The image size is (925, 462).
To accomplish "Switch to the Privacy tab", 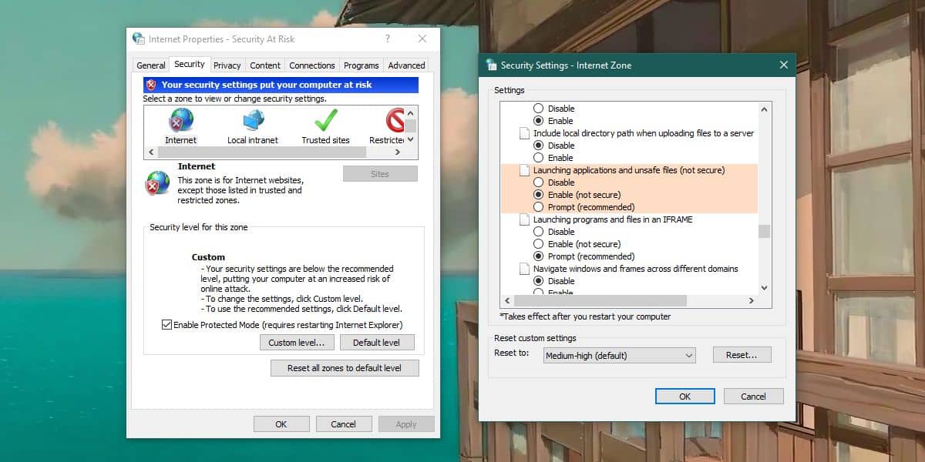I will pos(227,65).
